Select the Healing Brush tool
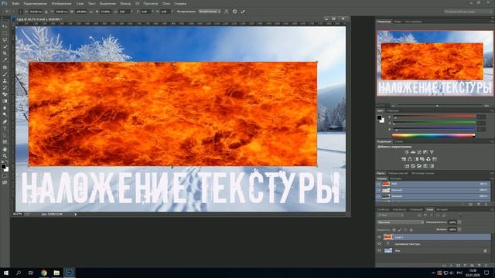Viewport: 495px width, 278px height. (5, 67)
